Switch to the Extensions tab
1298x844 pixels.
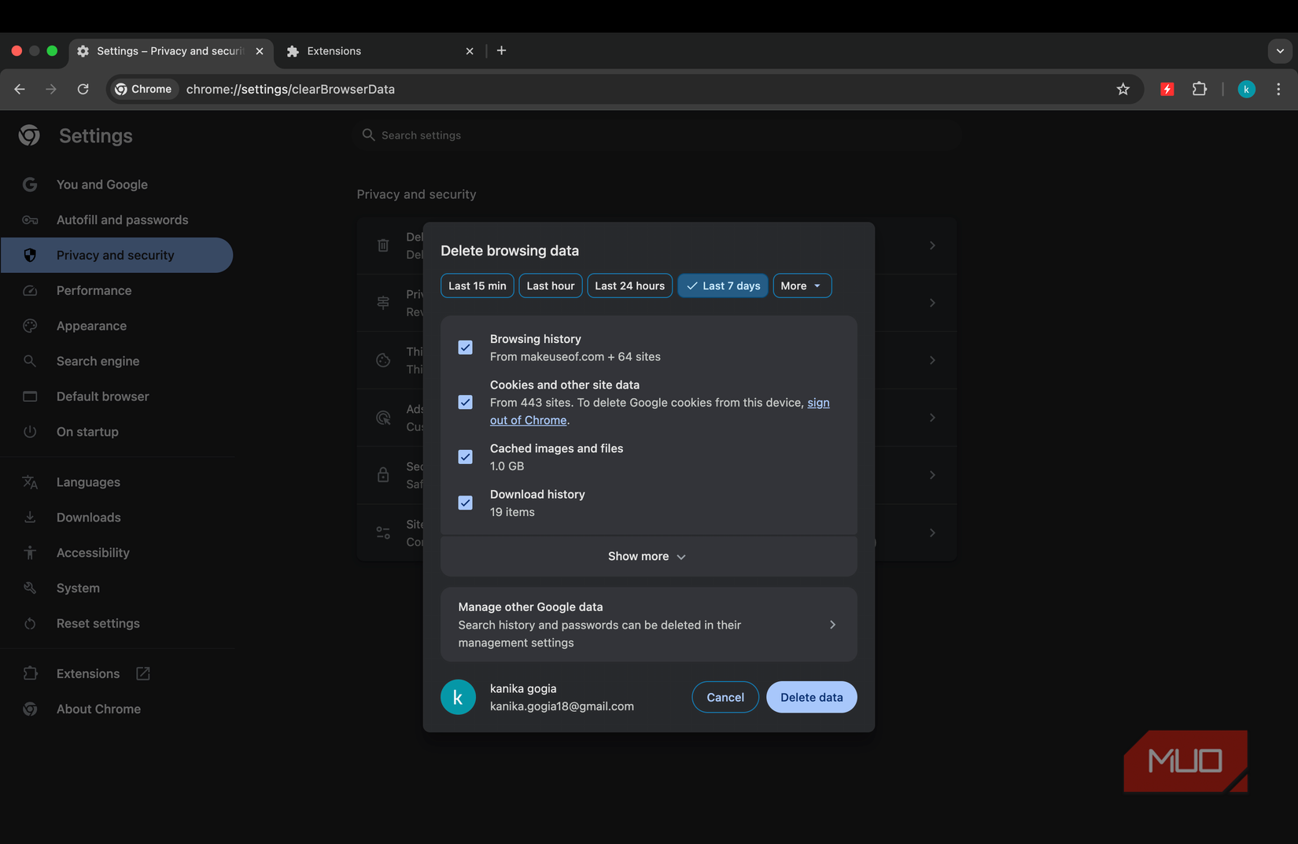pos(379,51)
